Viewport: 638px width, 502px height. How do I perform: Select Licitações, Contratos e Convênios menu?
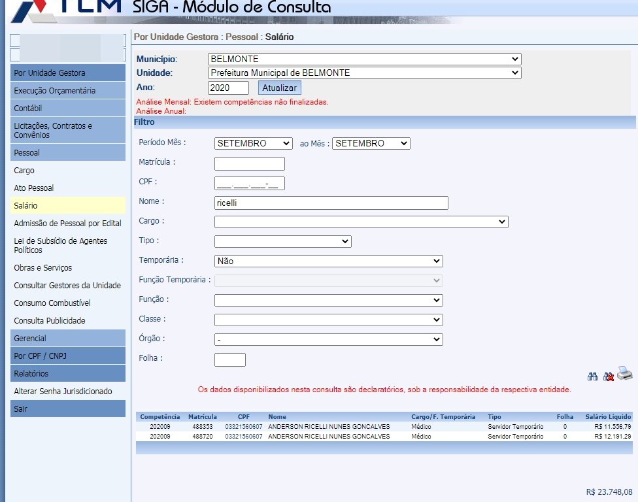[x=53, y=130]
